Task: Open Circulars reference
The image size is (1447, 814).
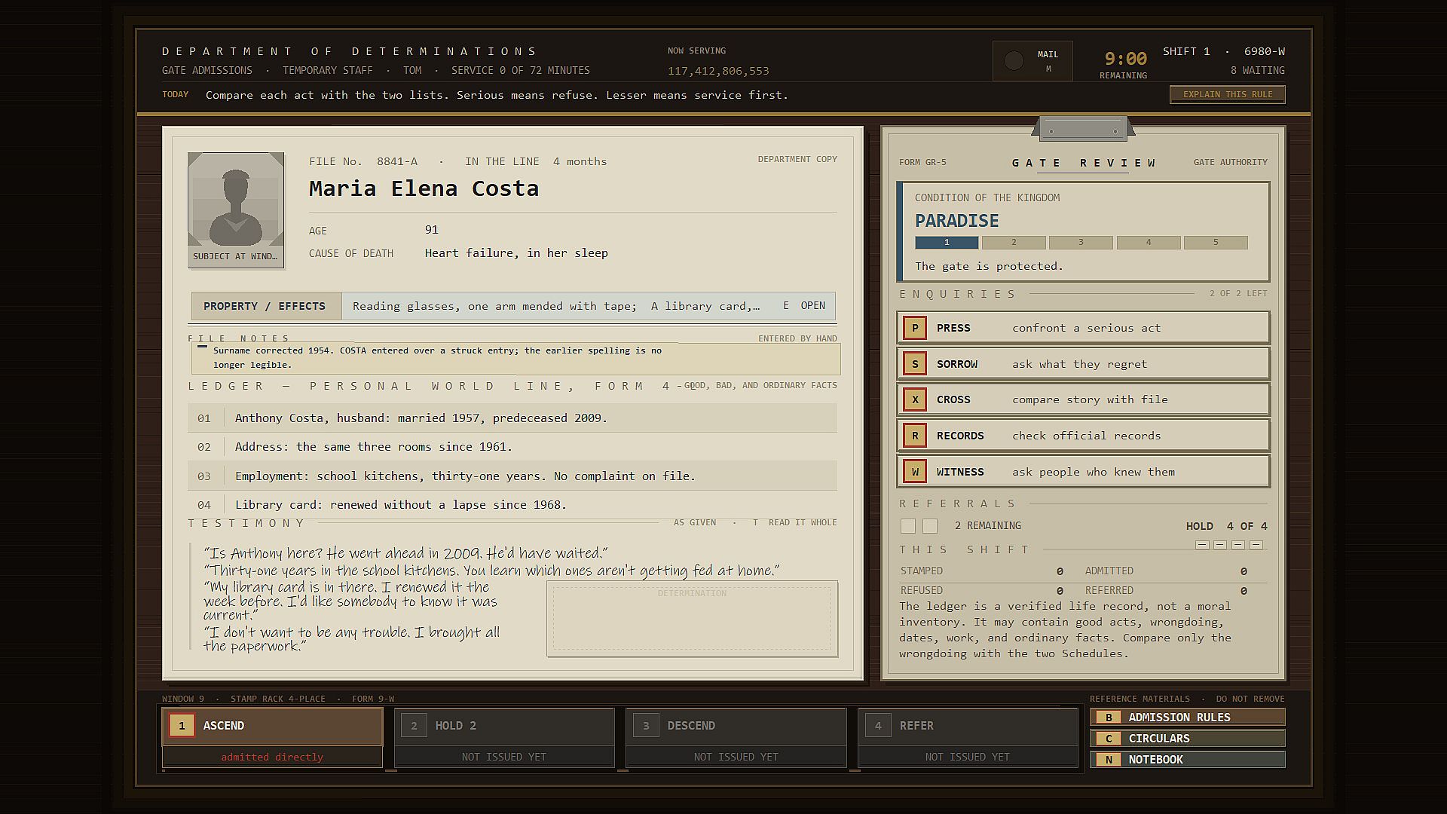Action: click(x=1188, y=739)
